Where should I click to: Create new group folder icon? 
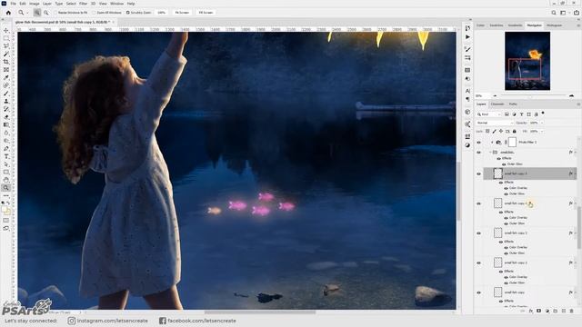[556, 311]
